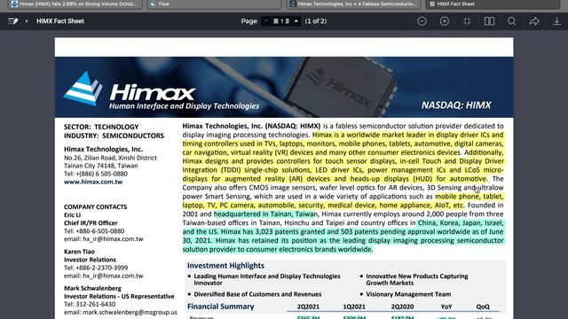Viewport: 568px width, 319px height.
Task: Click 'Visionary Management Team' bullet
Action: [408, 294]
